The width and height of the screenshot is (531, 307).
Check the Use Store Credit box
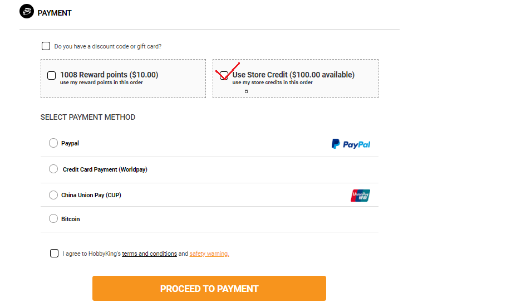(x=224, y=76)
